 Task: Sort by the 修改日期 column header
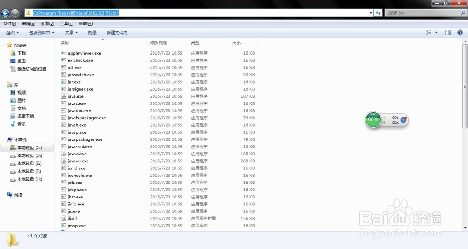click(x=168, y=43)
